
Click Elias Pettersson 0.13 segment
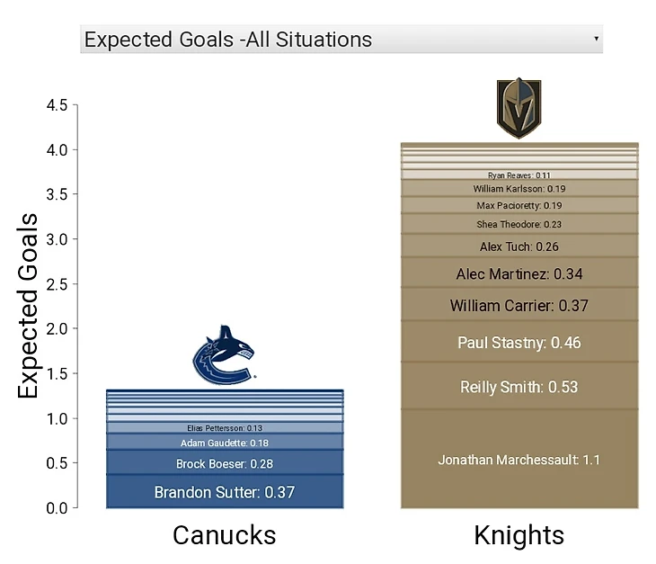[x=224, y=428]
